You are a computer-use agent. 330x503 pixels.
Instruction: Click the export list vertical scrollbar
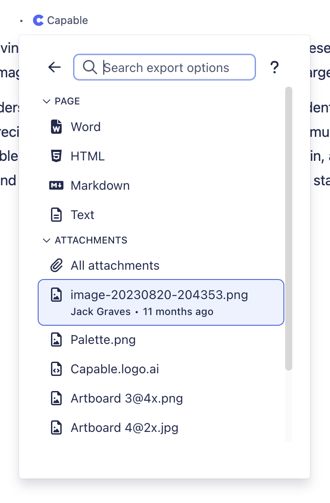click(289, 228)
